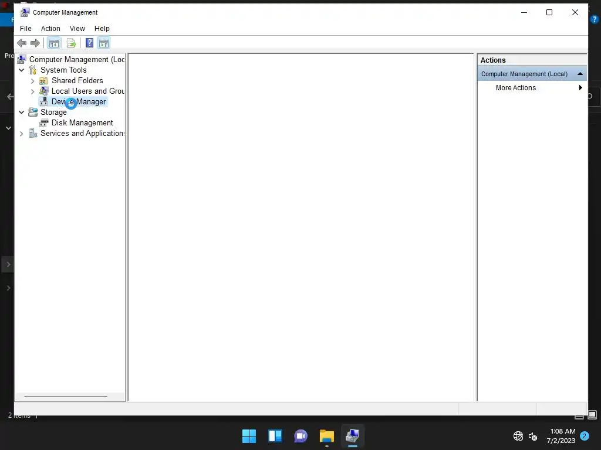Open the More Actions submenu arrow
This screenshot has height=450, width=601.
tap(580, 88)
